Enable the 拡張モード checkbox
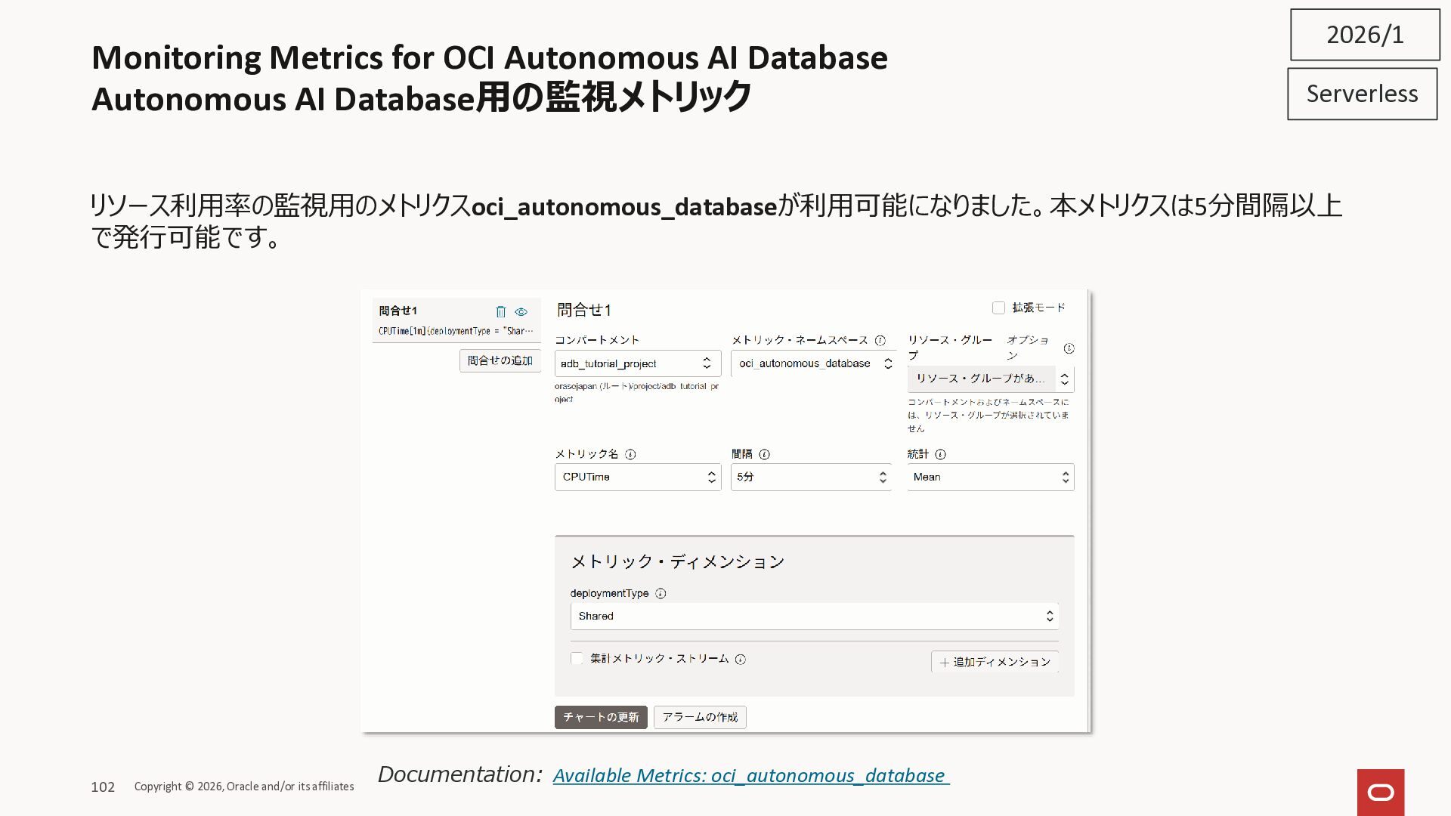1451x816 pixels. (x=998, y=308)
